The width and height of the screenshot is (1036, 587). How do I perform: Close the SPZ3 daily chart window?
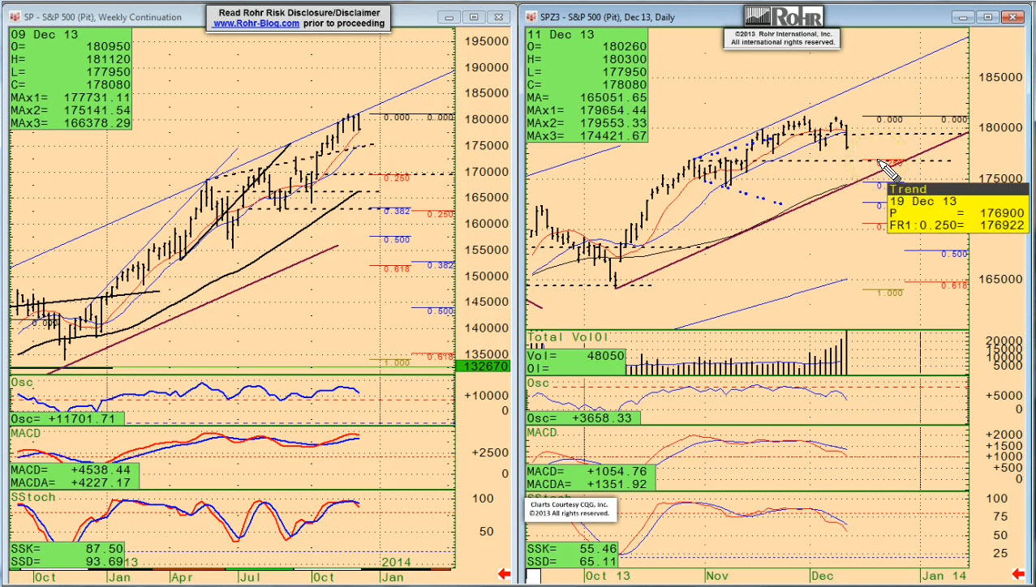(1012, 17)
